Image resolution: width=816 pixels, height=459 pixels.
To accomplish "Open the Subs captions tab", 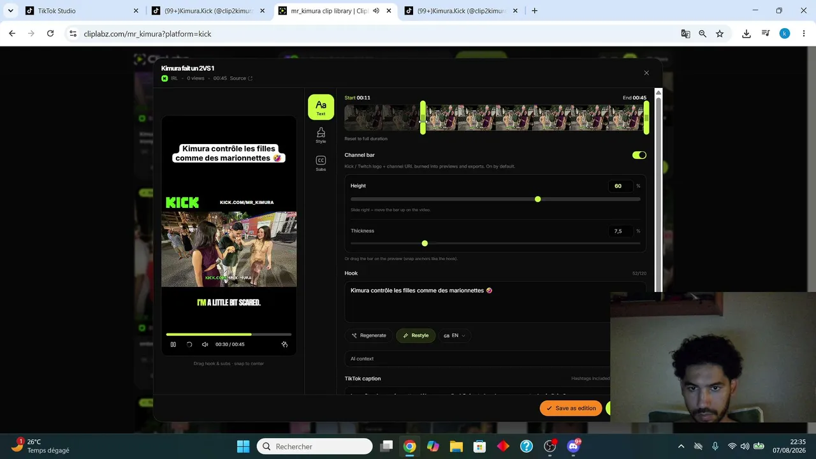I will coord(321,163).
